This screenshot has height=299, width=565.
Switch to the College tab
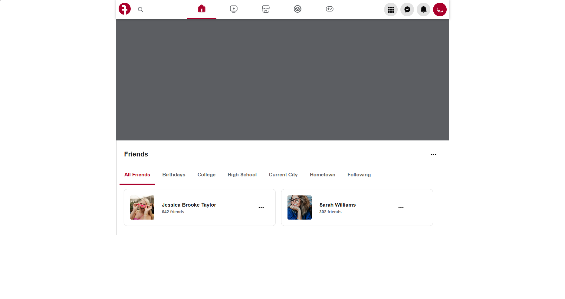pyautogui.click(x=206, y=175)
